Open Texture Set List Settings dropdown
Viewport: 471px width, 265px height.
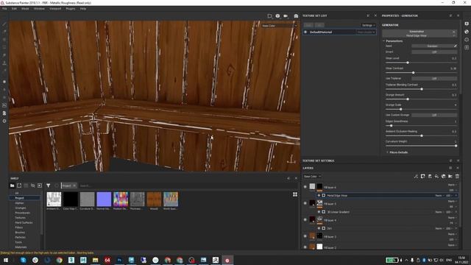(x=368, y=25)
